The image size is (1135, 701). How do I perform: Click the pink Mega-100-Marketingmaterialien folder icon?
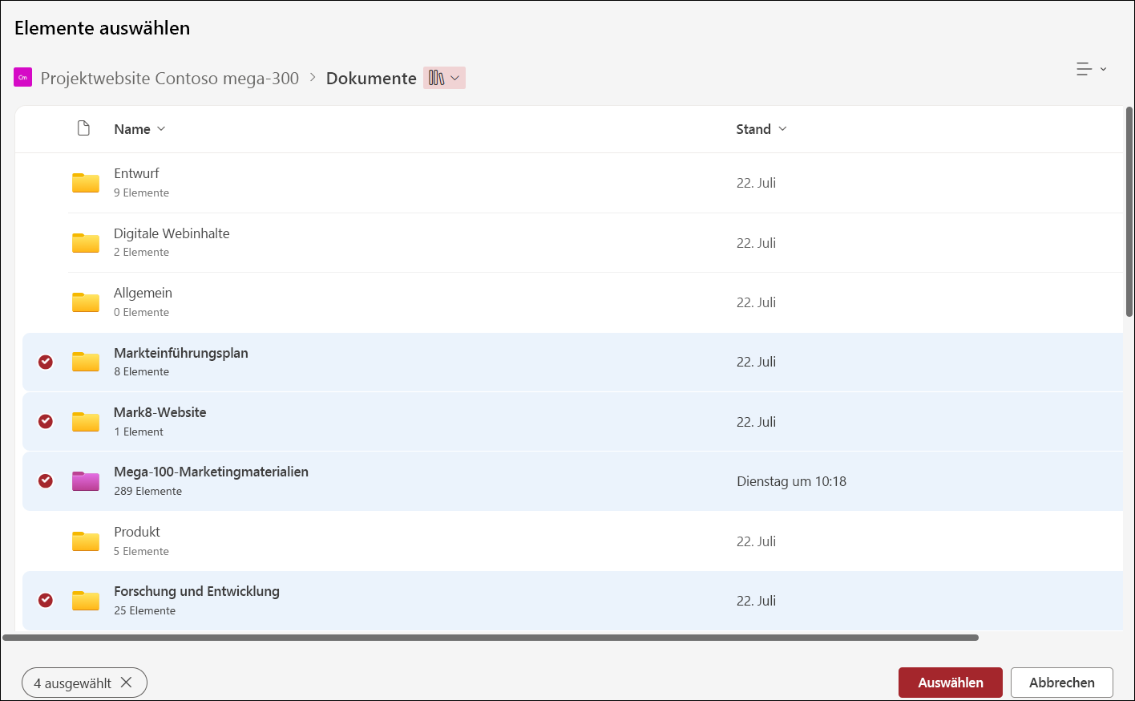pyautogui.click(x=86, y=481)
